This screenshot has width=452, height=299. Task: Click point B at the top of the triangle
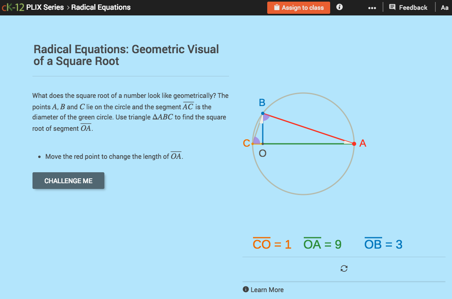pos(264,114)
